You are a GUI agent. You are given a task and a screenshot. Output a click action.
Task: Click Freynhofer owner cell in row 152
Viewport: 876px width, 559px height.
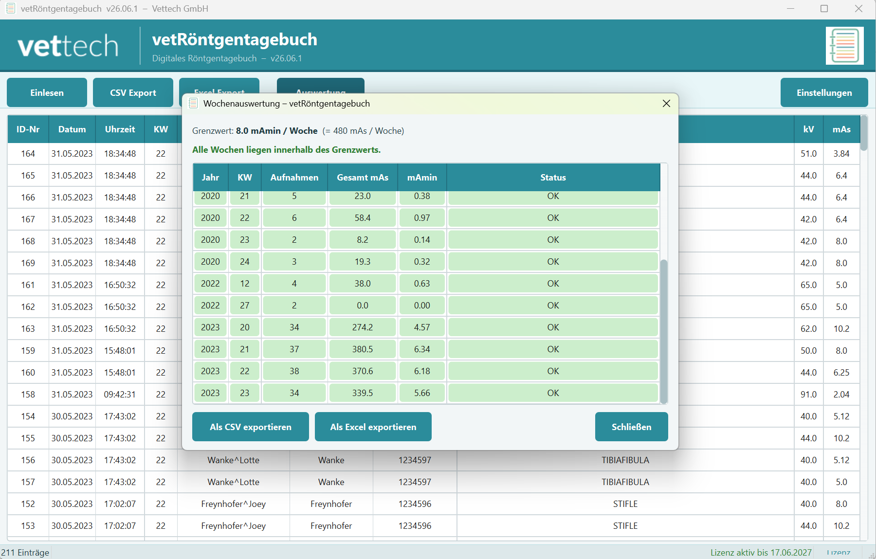click(x=331, y=504)
